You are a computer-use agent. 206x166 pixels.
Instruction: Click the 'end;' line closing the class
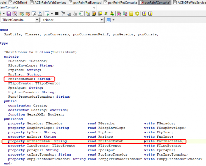pyautogui.click(x=8, y=164)
